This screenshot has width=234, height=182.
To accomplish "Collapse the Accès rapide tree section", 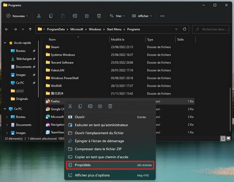I will point(5,43).
